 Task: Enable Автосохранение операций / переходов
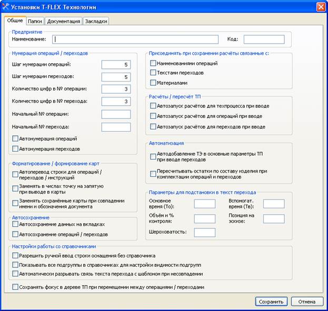(x=15, y=234)
